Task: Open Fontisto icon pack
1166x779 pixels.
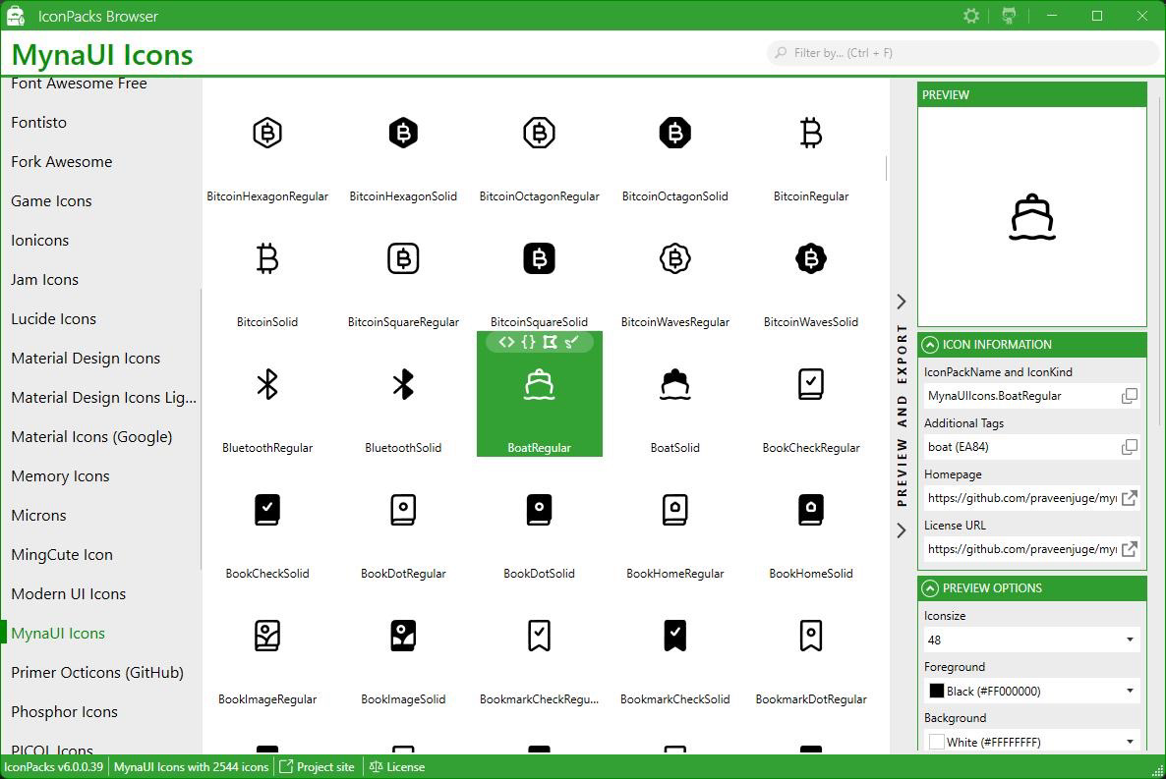Action: [38, 123]
